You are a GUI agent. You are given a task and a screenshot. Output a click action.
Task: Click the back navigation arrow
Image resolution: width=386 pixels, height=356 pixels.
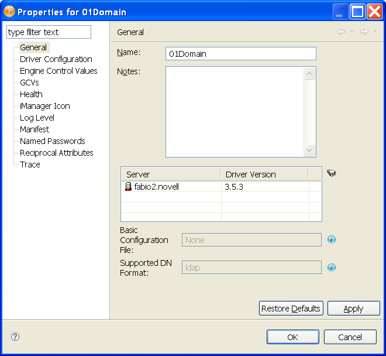click(x=341, y=32)
